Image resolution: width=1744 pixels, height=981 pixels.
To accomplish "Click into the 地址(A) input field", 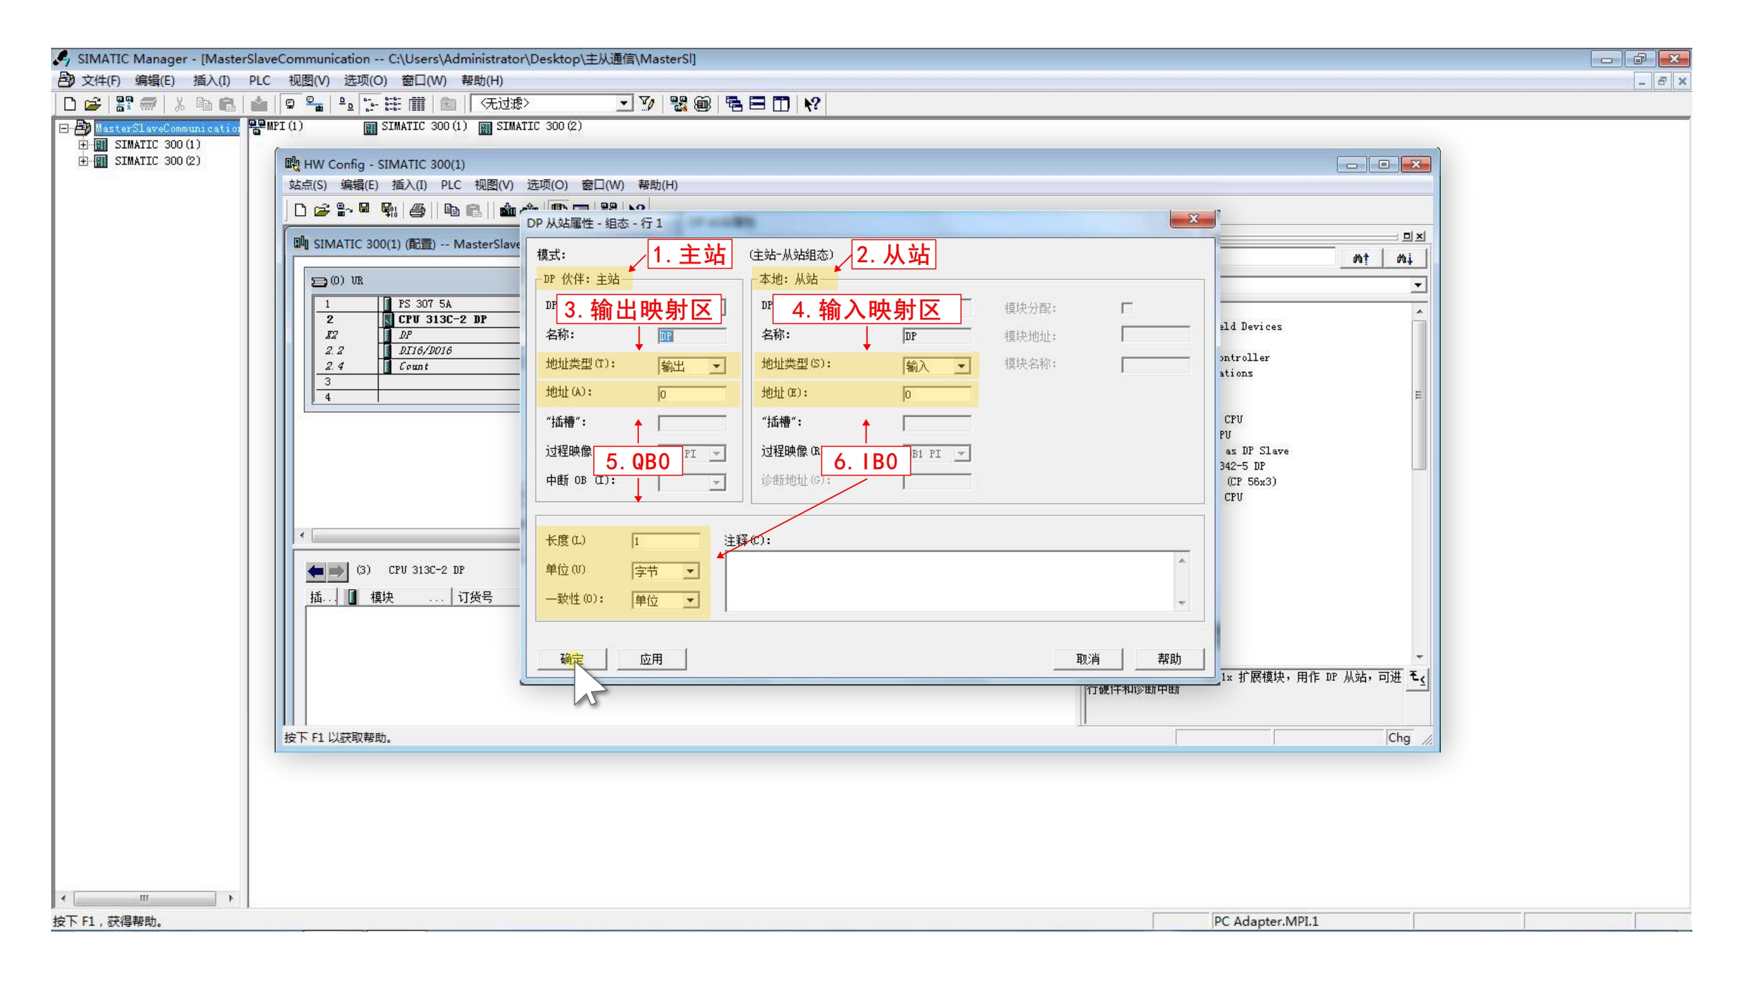I will pos(692,395).
